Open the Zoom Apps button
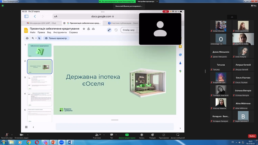 click(164, 136)
